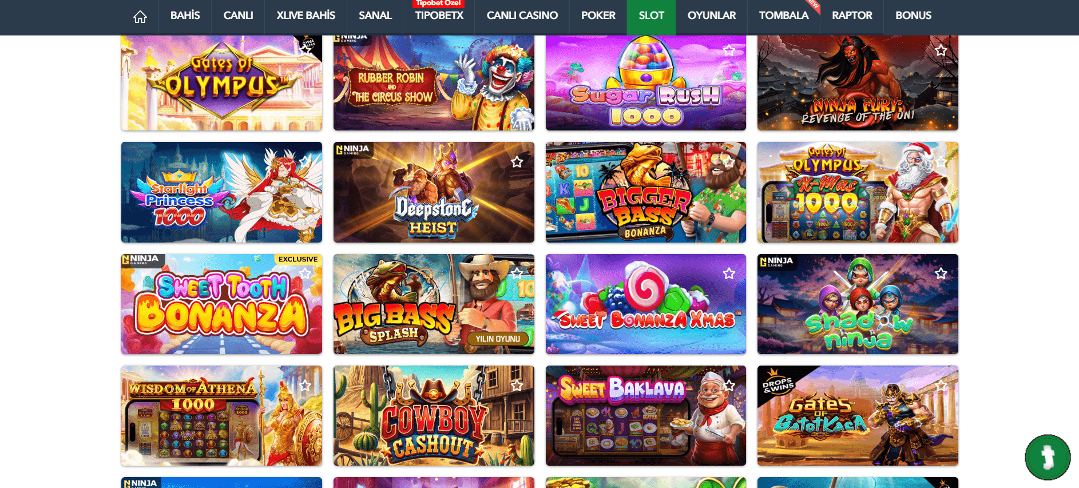Toggle favorite star on Sugar Rush 1000

click(729, 50)
